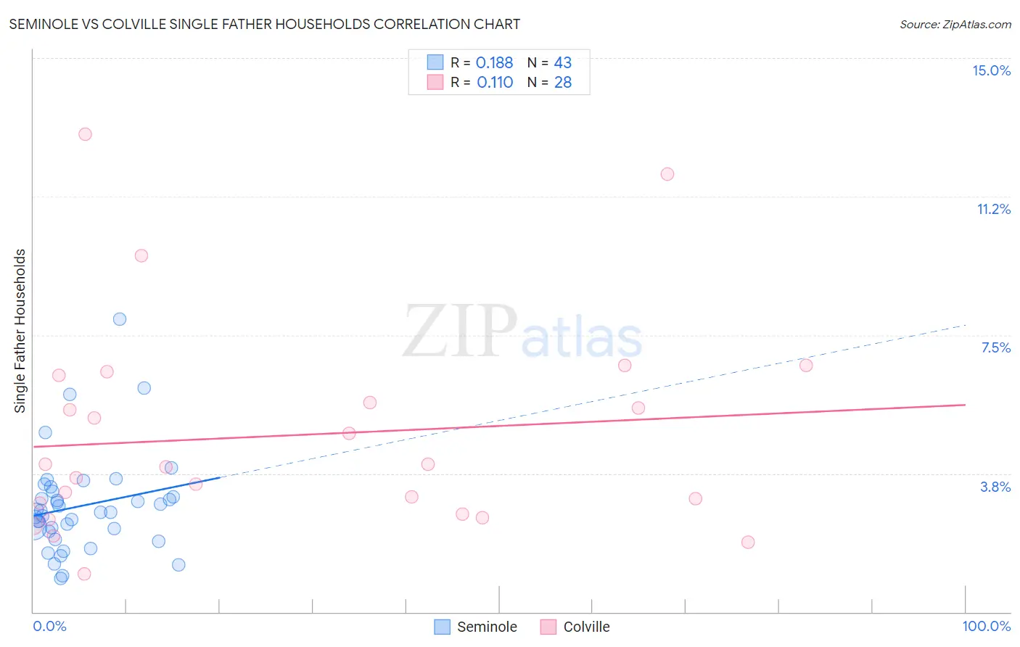The height and width of the screenshot is (647, 1020).
Task: Click the highest pink Colville point near 13%
Action: 85,134
